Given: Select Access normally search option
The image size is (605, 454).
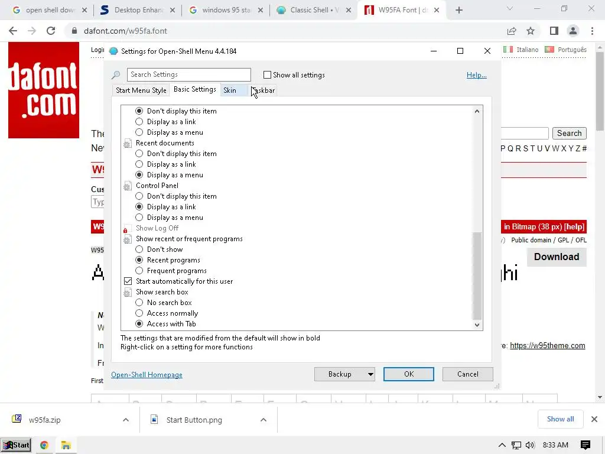Looking at the screenshot, I should pyautogui.click(x=139, y=313).
